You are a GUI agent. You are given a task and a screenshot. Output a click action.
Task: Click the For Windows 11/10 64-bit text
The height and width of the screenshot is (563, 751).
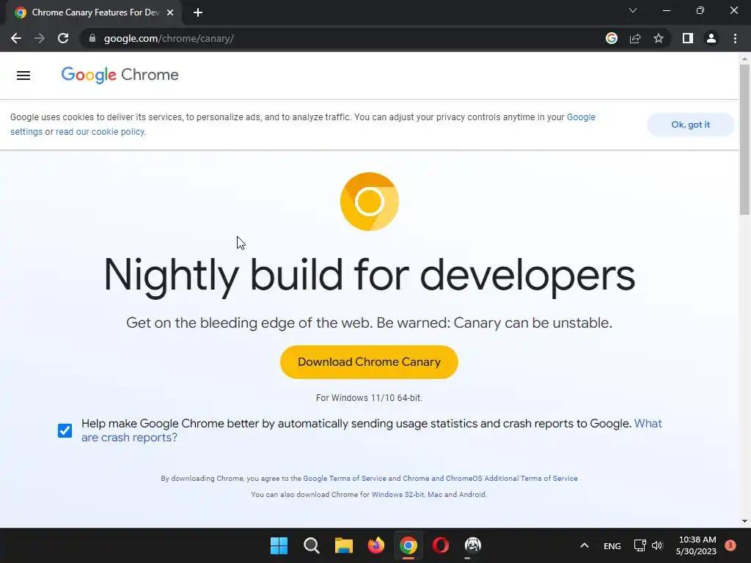[369, 398]
